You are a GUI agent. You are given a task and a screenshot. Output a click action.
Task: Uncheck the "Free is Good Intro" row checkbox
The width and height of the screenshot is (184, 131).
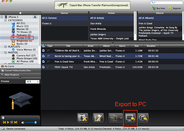pyautogui.click(x=44, y=62)
